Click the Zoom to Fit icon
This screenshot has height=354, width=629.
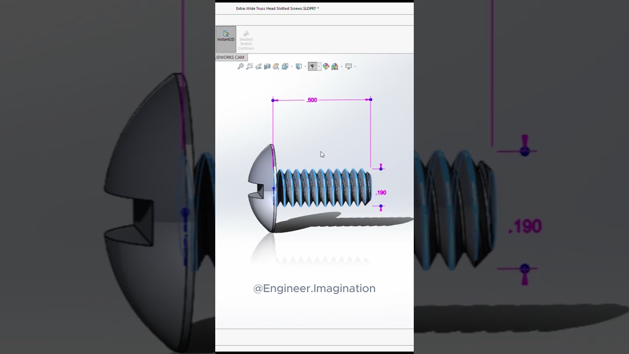(x=241, y=66)
